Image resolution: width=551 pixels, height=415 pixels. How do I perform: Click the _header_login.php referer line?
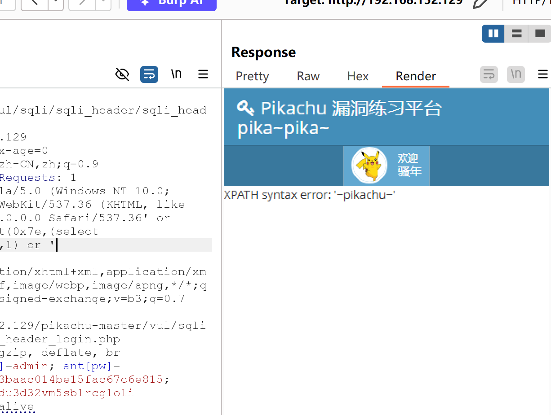coord(60,339)
